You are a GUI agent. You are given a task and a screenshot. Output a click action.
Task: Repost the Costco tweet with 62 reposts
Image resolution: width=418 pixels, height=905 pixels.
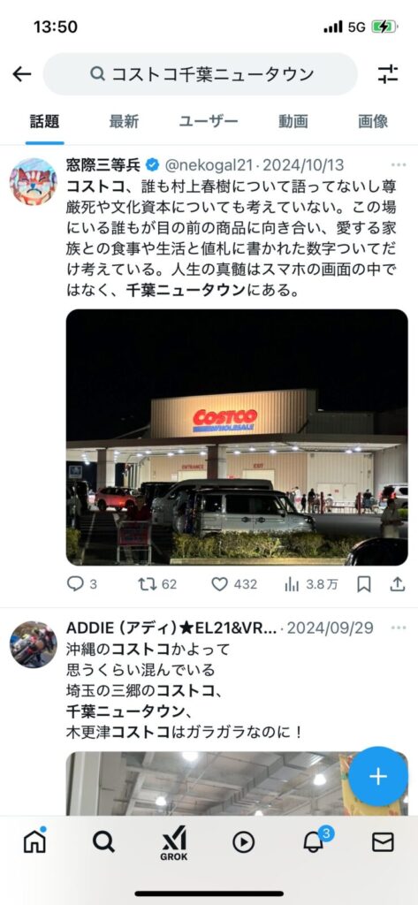point(148,584)
